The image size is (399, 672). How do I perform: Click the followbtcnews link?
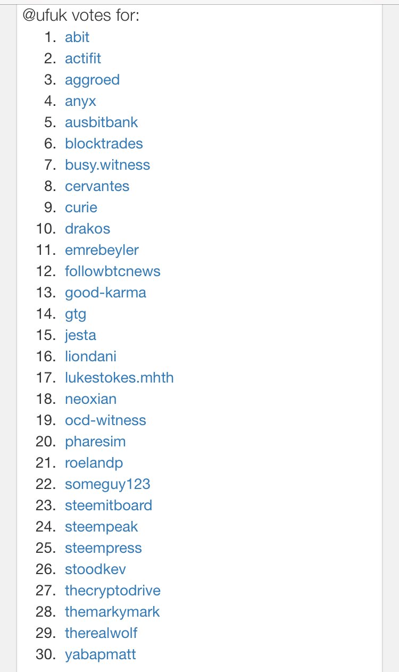pos(113,271)
